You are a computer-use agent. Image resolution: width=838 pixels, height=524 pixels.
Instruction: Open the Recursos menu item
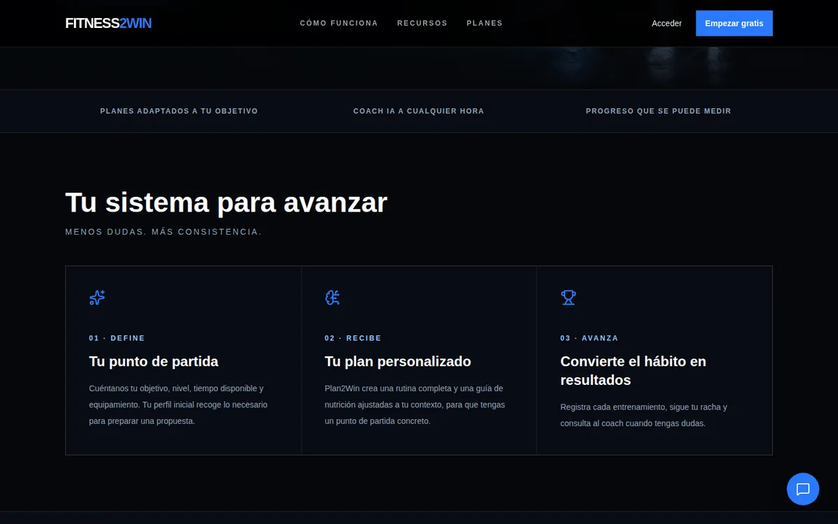(x=422, y=23)
